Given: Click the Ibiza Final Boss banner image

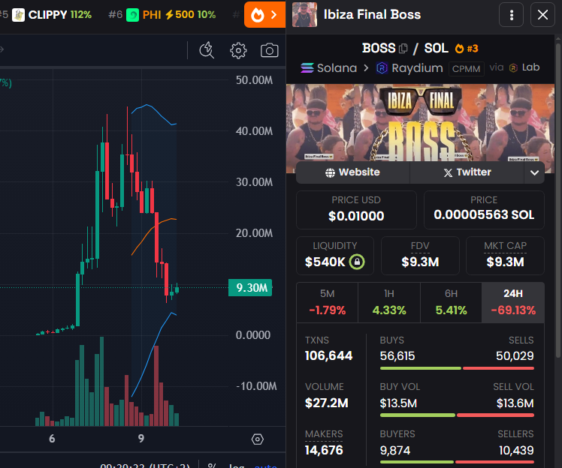Looking at the screenshot, I should [x=420, y=122].
